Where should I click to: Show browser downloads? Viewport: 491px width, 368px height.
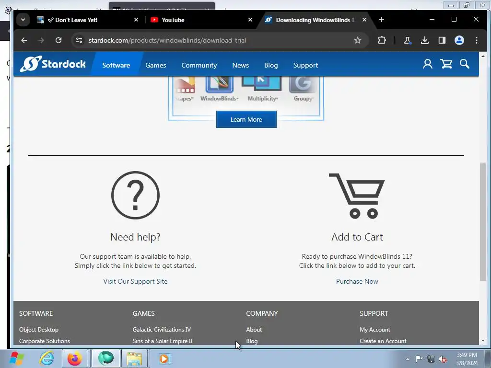425,40
